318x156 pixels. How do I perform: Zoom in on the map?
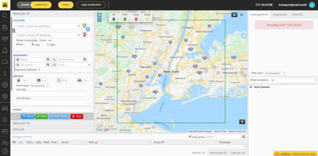coord(99,15)
